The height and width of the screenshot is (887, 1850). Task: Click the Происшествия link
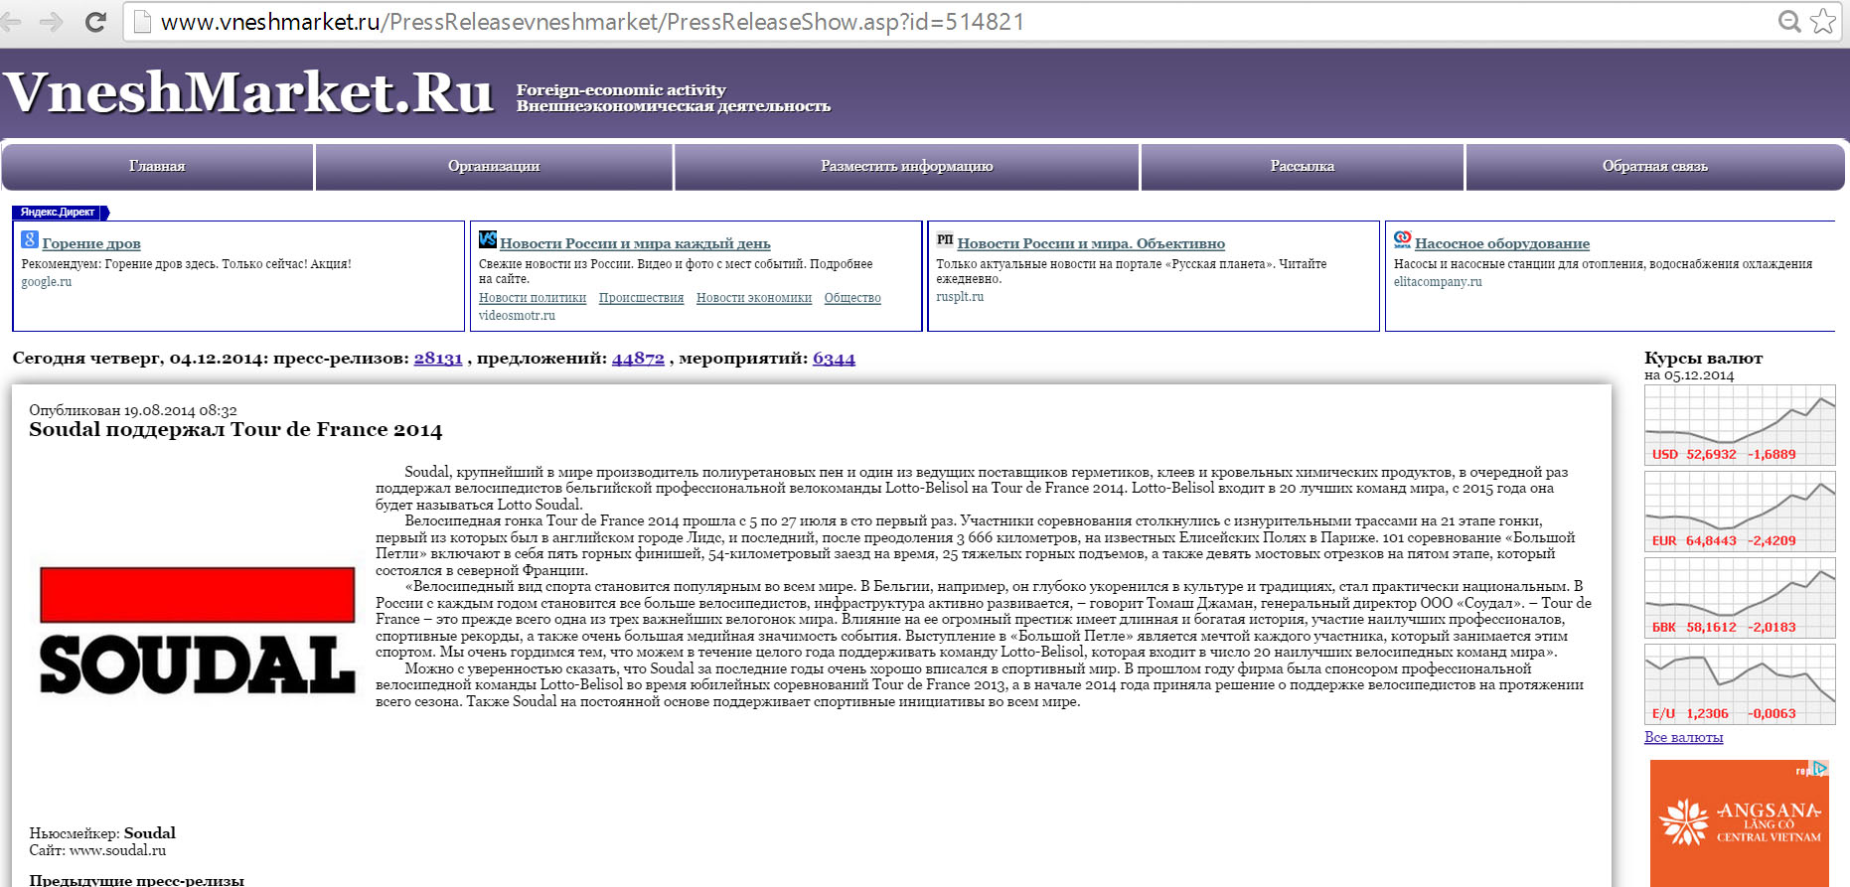pos(641,298)
